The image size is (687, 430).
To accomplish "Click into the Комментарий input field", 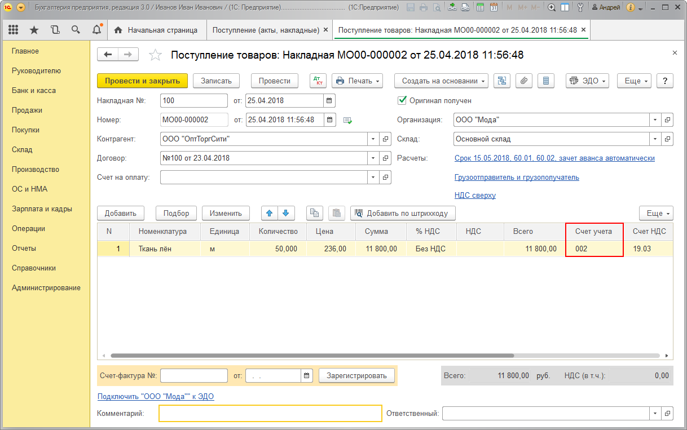I will coord(270,413).
